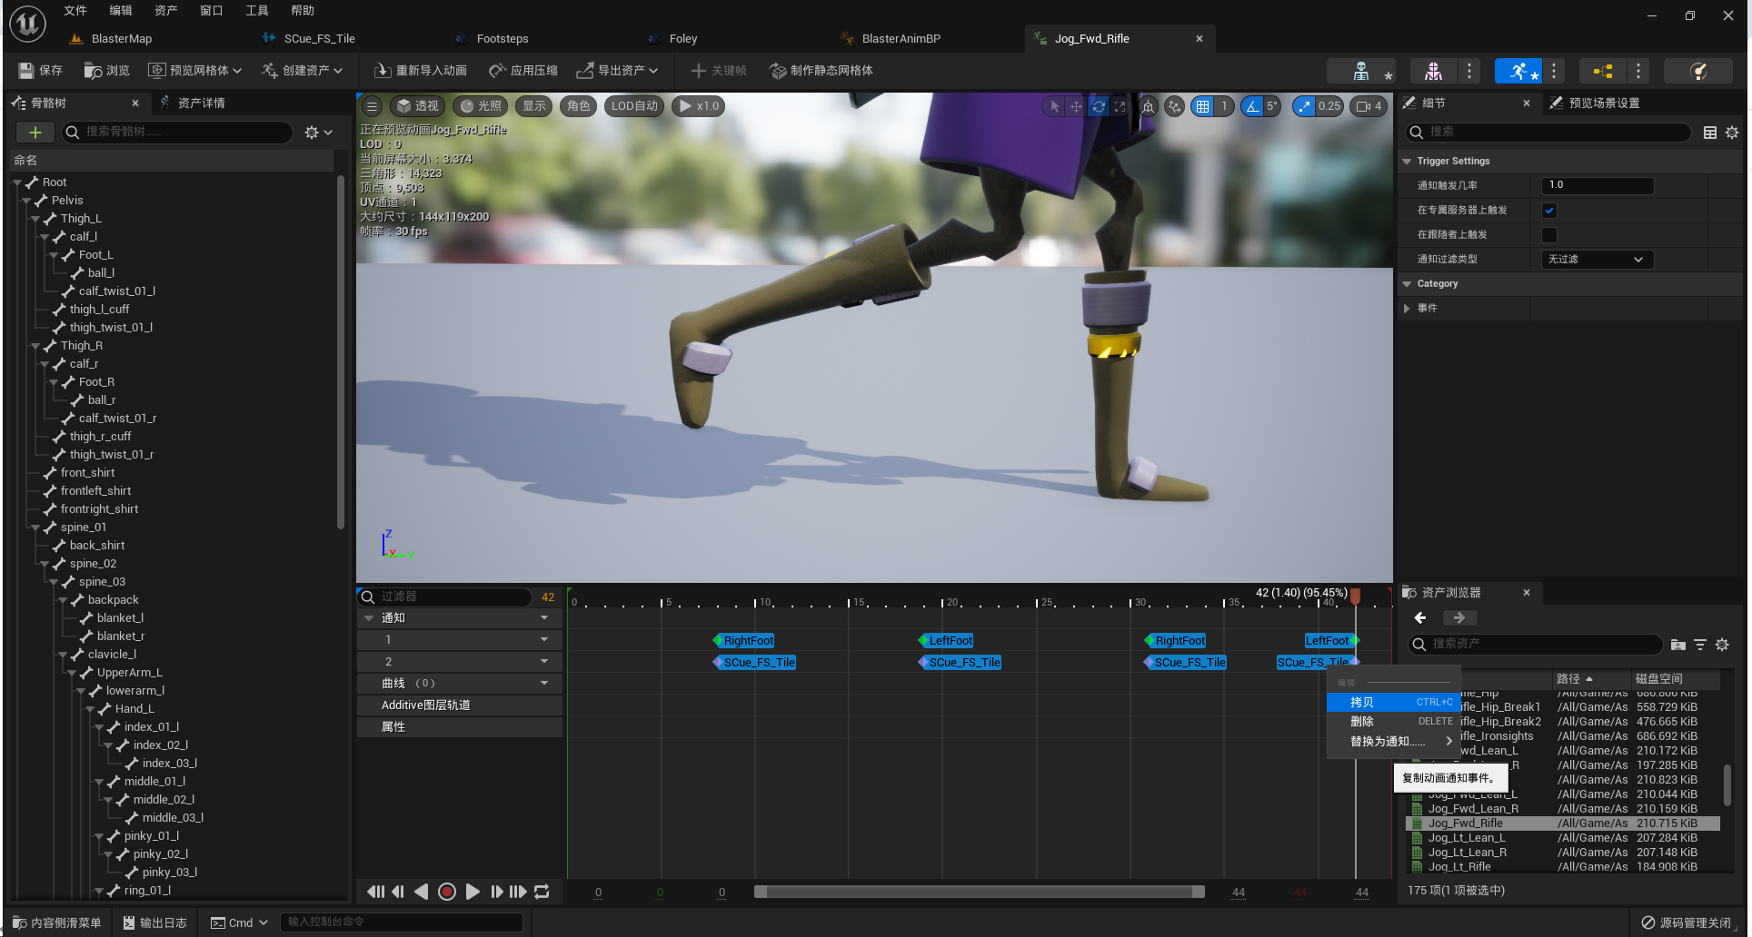This screenshot has width=1752, height=937.
Task: Enable trigger on follower checkbox
Action: (x=1549, y=235)
